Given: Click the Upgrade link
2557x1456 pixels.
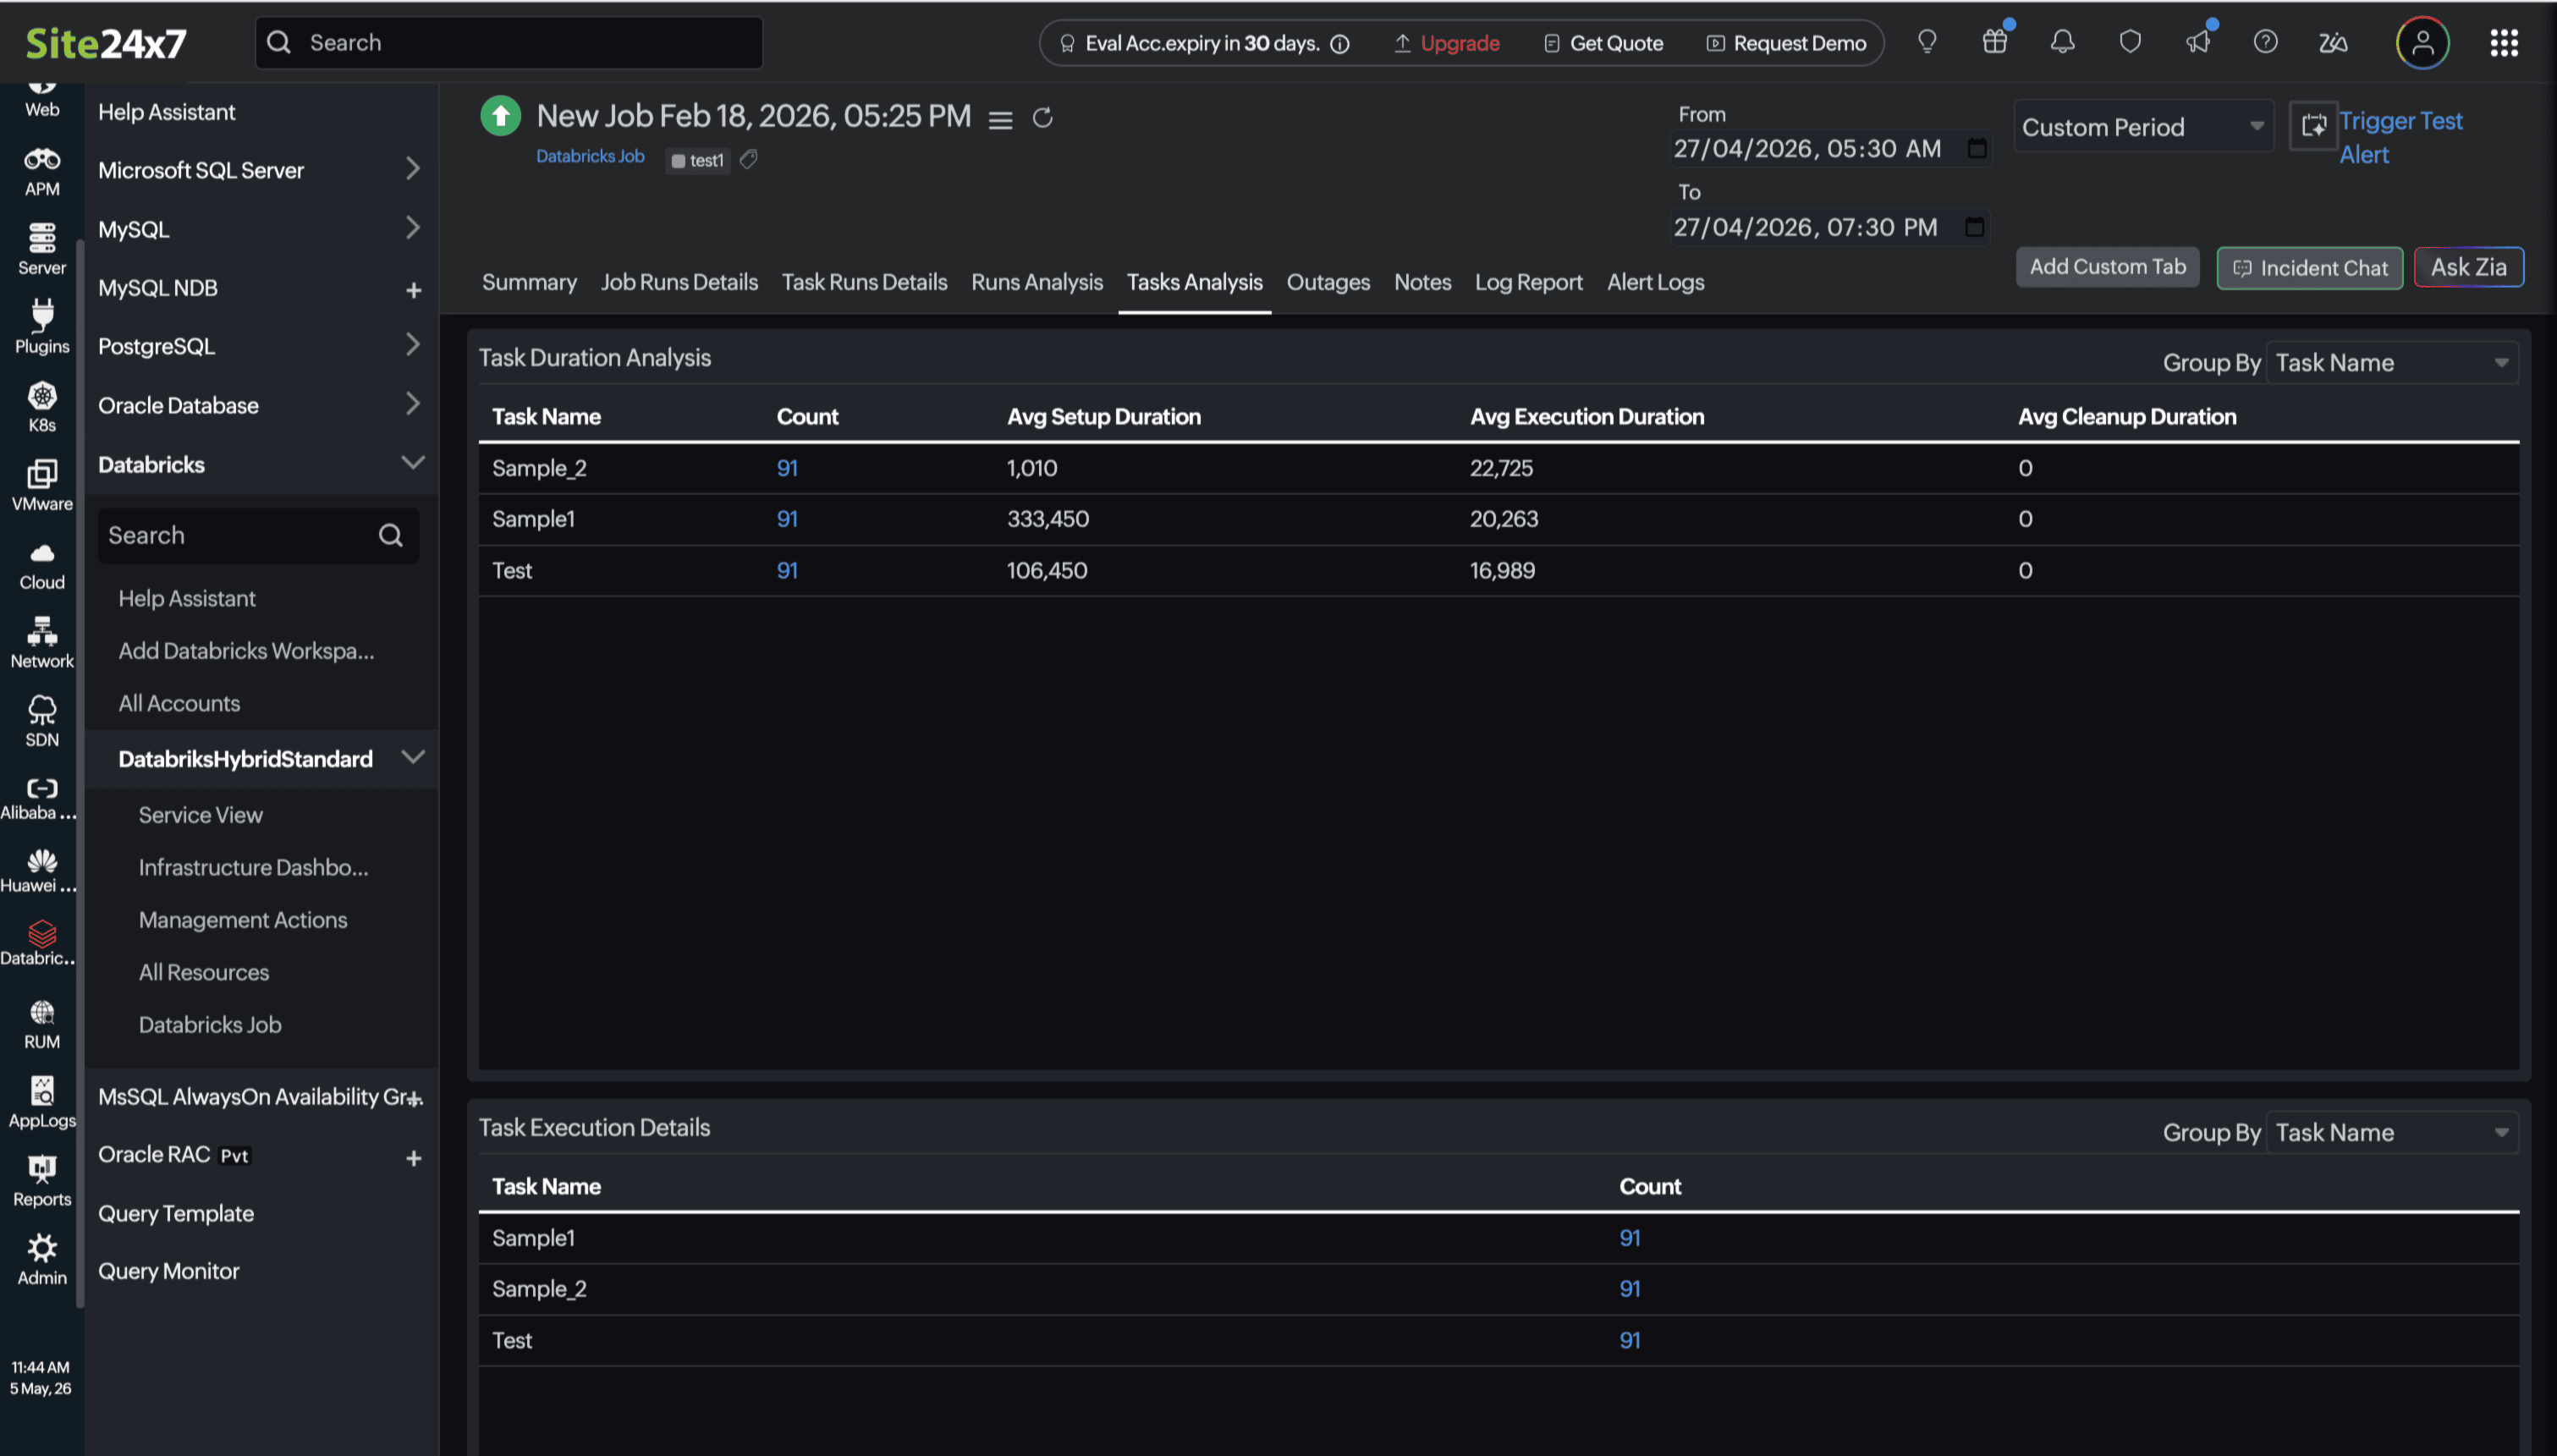Looking at the screenshot, I should point(1446,43).
